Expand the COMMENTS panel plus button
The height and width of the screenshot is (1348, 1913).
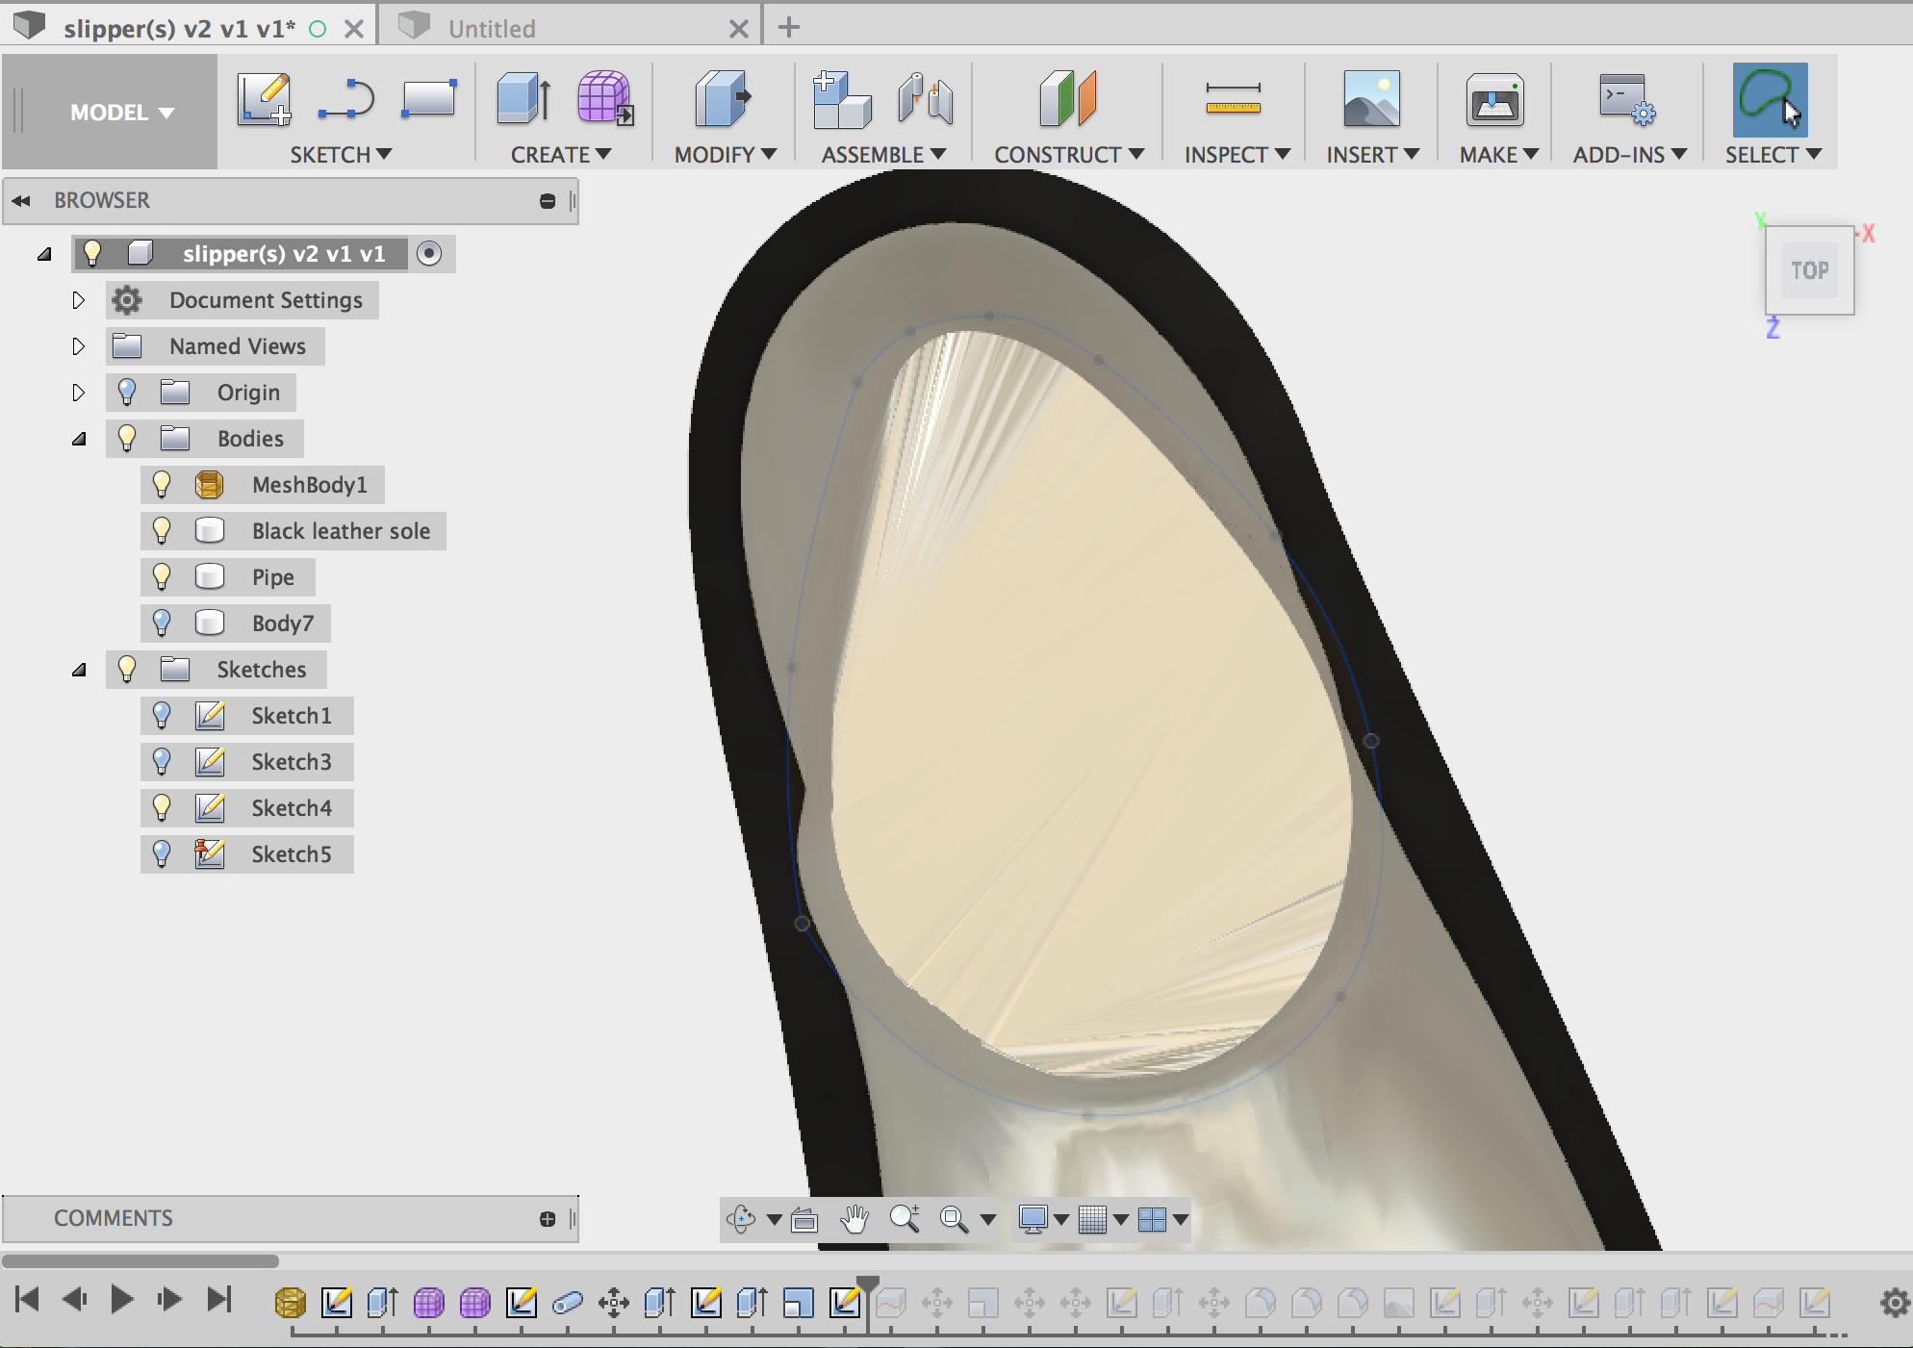(548, 1219)
